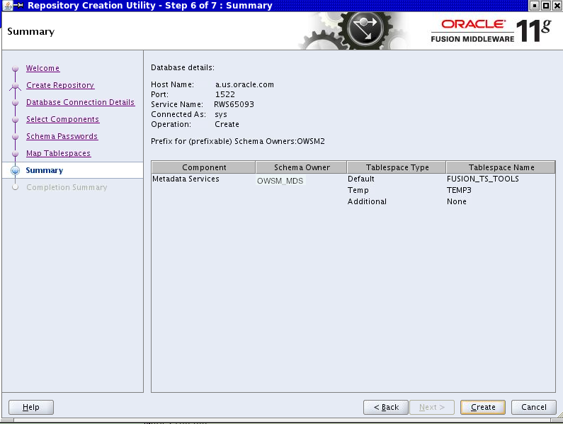The width and height of the screenshot is (563, 424).
Task: Click the service name RWS65093
Action: tap(234, 104)
